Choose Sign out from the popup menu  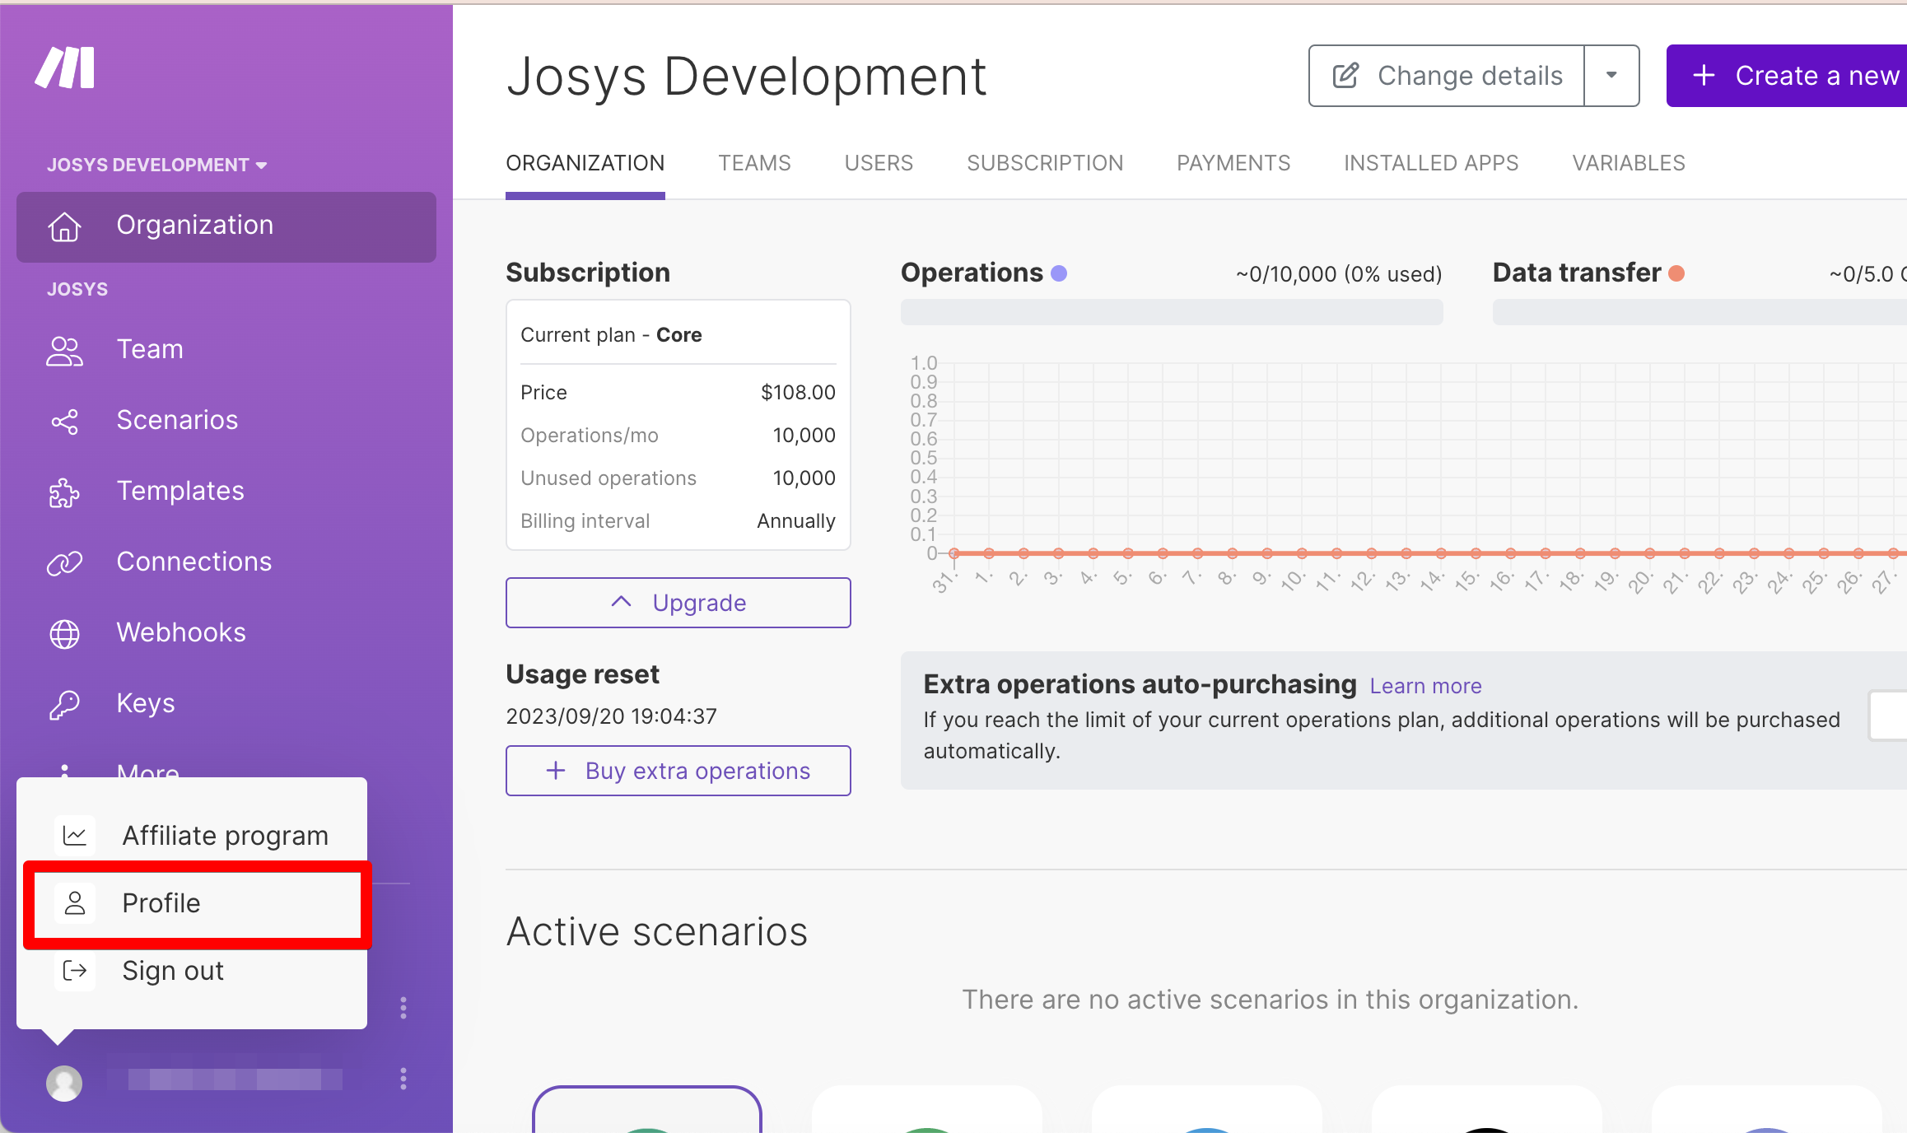click(x=172, y=971)
